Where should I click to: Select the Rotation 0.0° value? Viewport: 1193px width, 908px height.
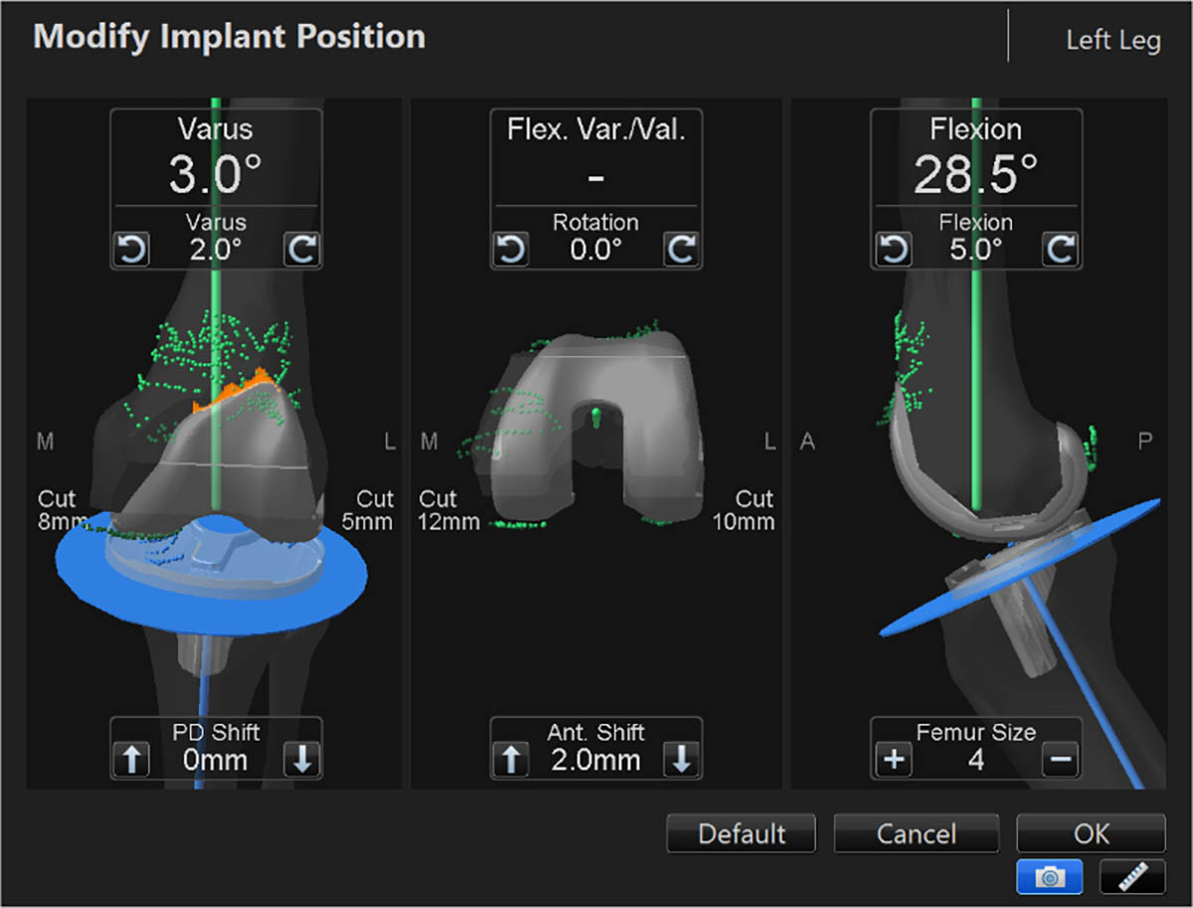click(x=596, y=249)
